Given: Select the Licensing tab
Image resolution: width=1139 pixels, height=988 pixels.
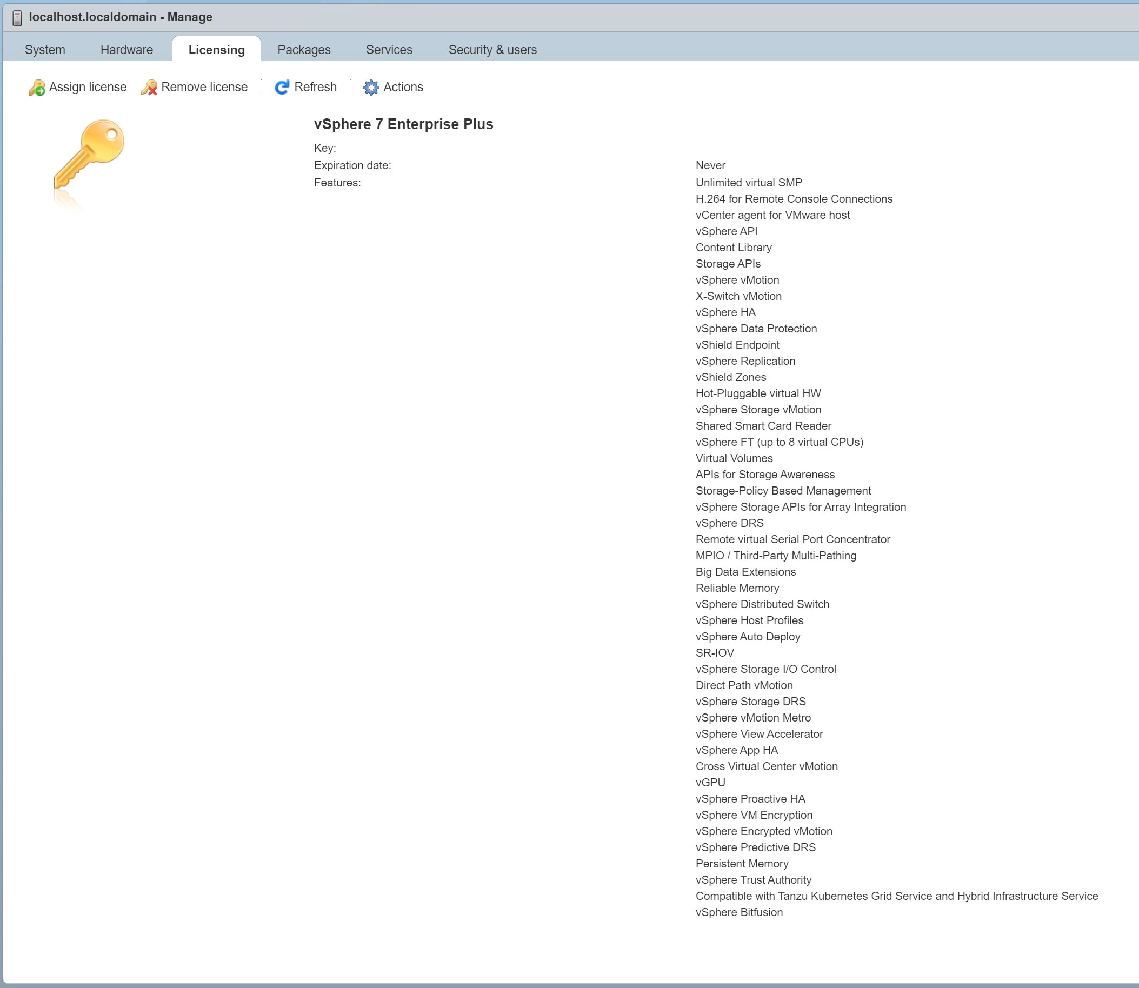Looking at the screenshot, I should [216, 49].
